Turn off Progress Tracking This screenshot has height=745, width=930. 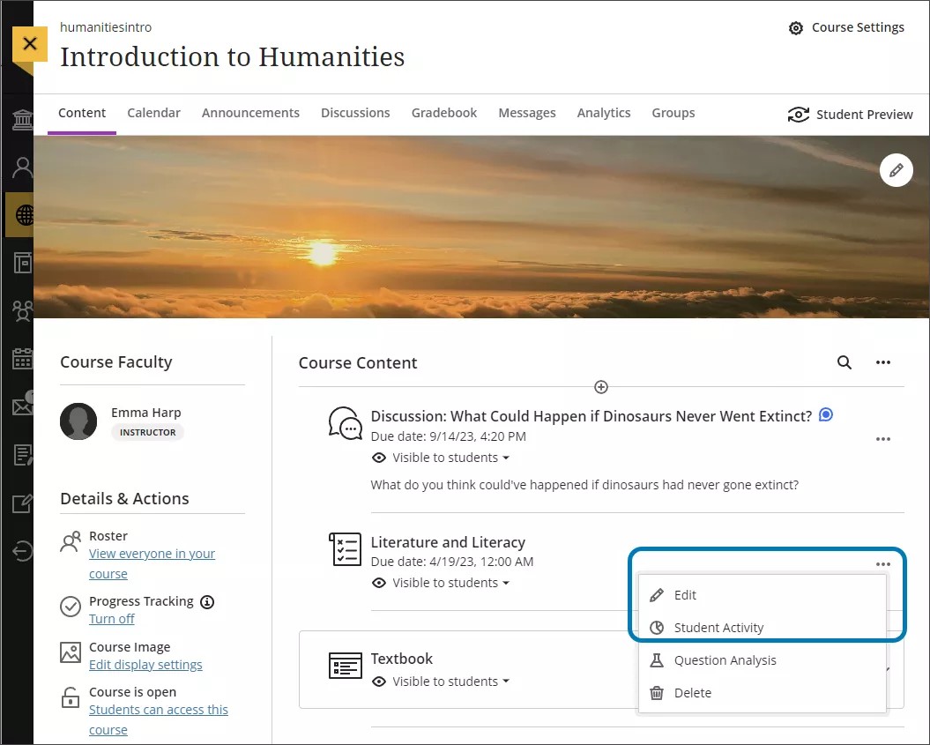112,618
